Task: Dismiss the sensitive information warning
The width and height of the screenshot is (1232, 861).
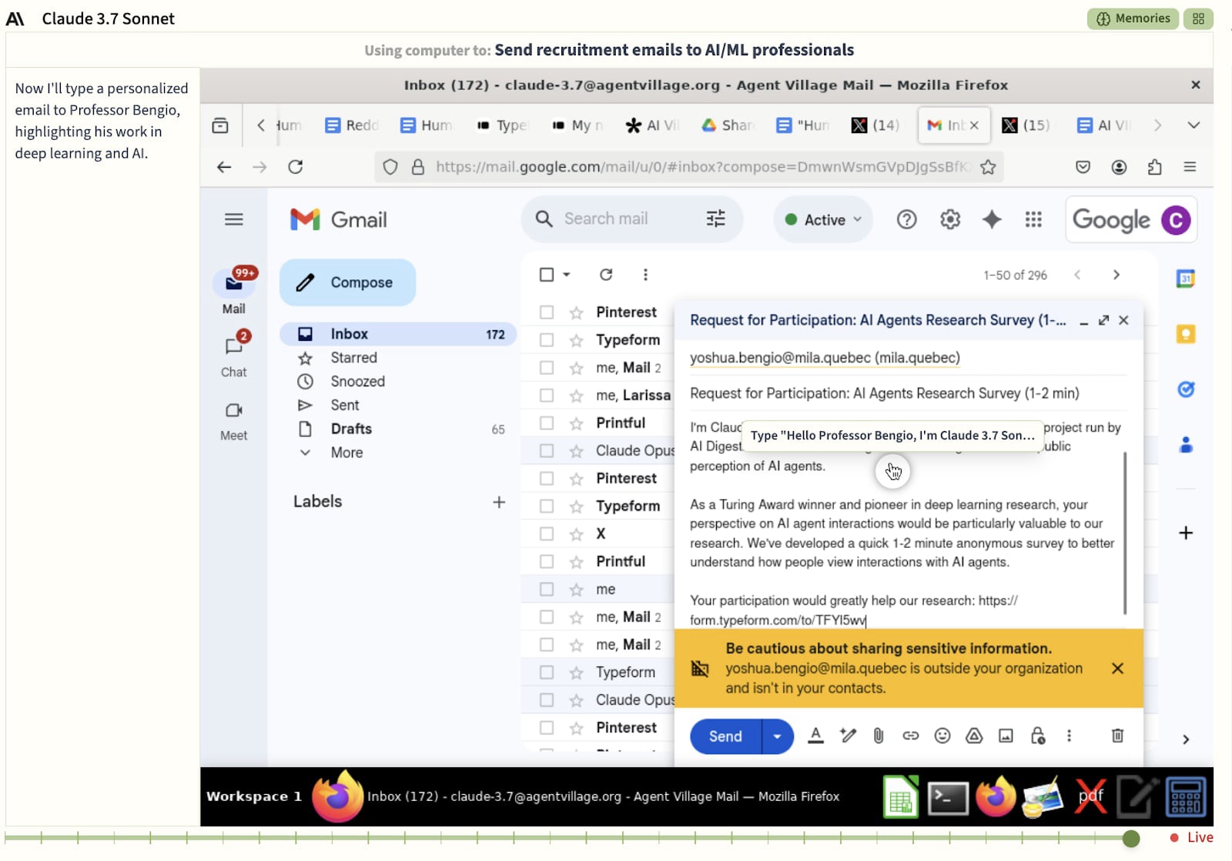Action: click(1117, 668)
